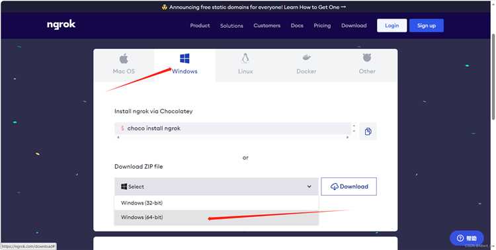This screenshot has width=496, height=250.
Task: Click the Docker whale icon
Action: point(306,58)
